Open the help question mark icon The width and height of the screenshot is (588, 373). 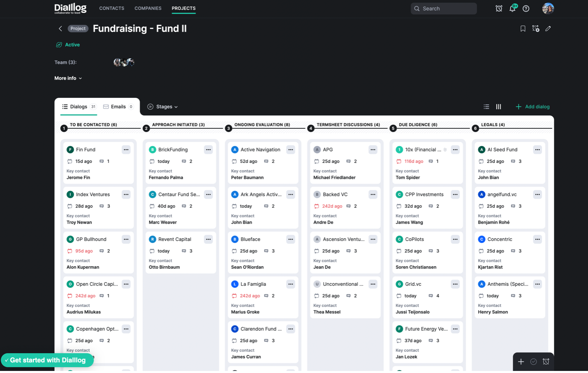click(x=526, y=8)
